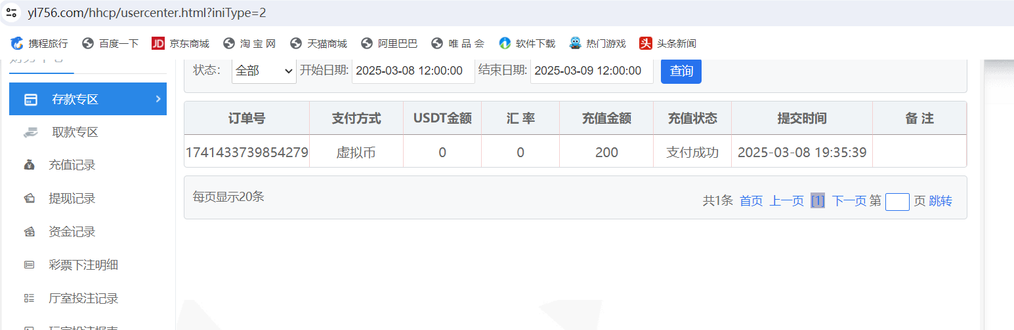
Task: Open the 热门游戏 bookmark
Action: 597,44
